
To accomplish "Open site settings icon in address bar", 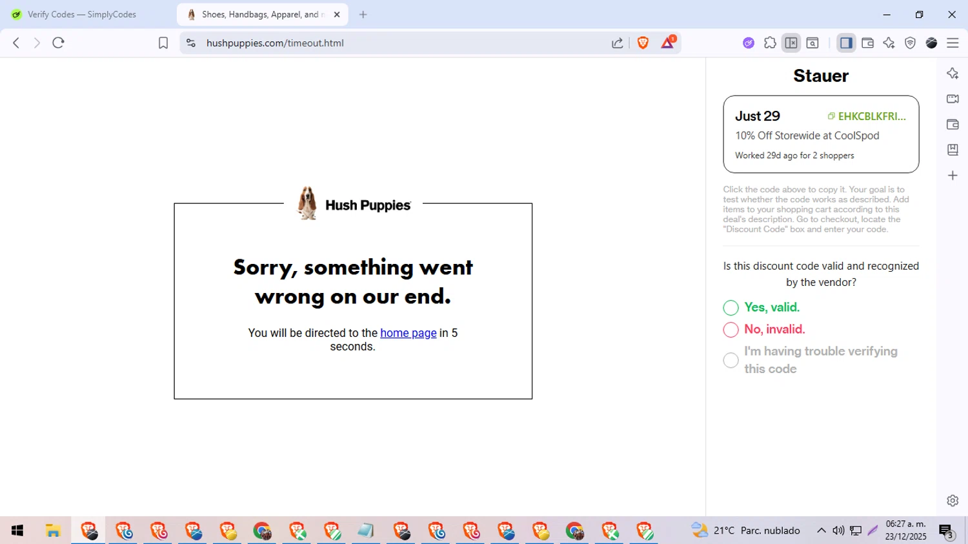I will coord(190,43).
